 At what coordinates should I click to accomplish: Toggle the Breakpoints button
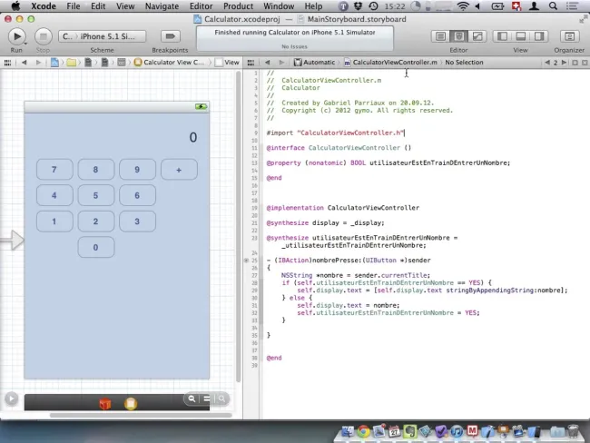(171, 36)
